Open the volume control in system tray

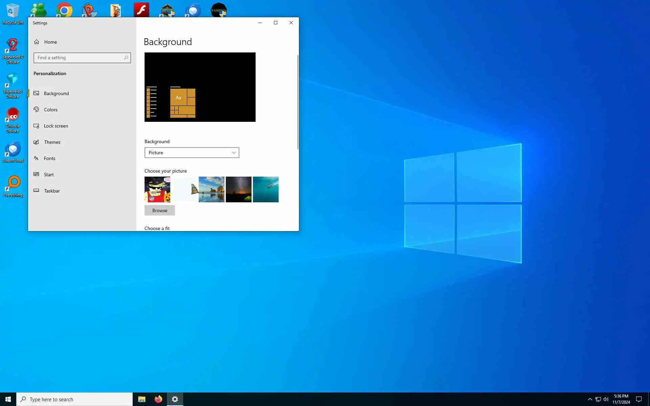(x=606, y=399)
